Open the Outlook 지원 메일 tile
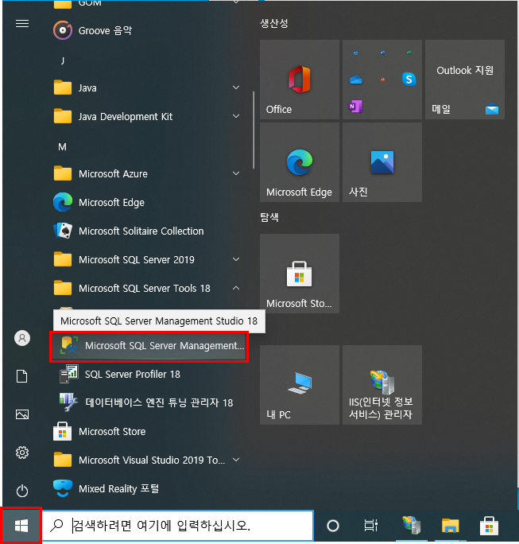The height and width of the screenshot is (544, 519). 465,80
